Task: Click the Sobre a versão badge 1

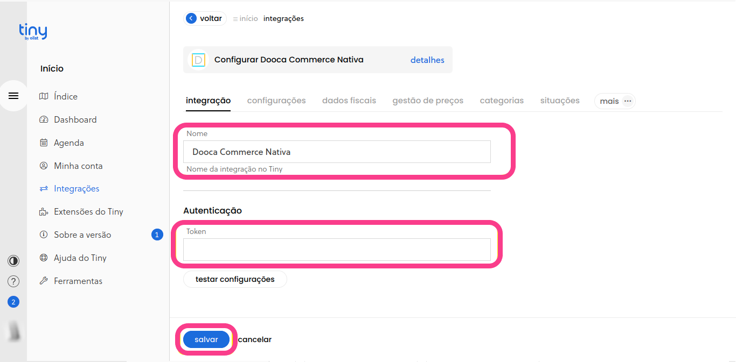Action: point(157,235)
